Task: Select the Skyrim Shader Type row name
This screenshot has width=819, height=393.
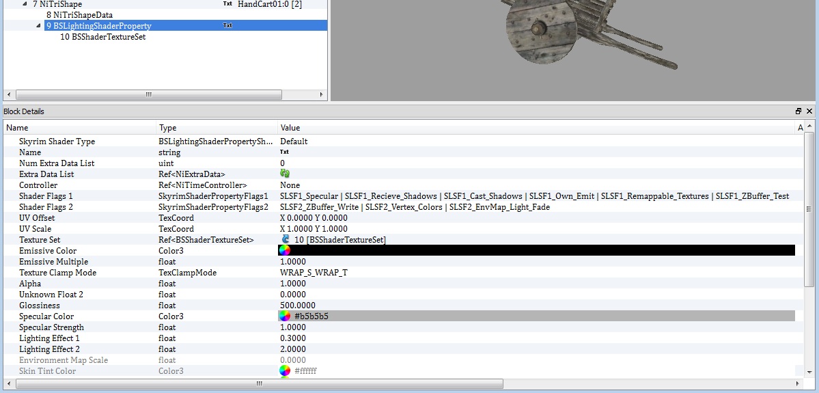Action: coord(57,141)
